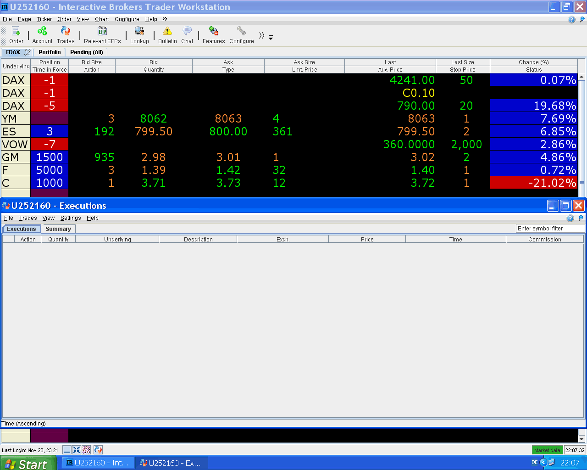Select the YM underlying row
587x470 pixels.
(x=16, y=118)
